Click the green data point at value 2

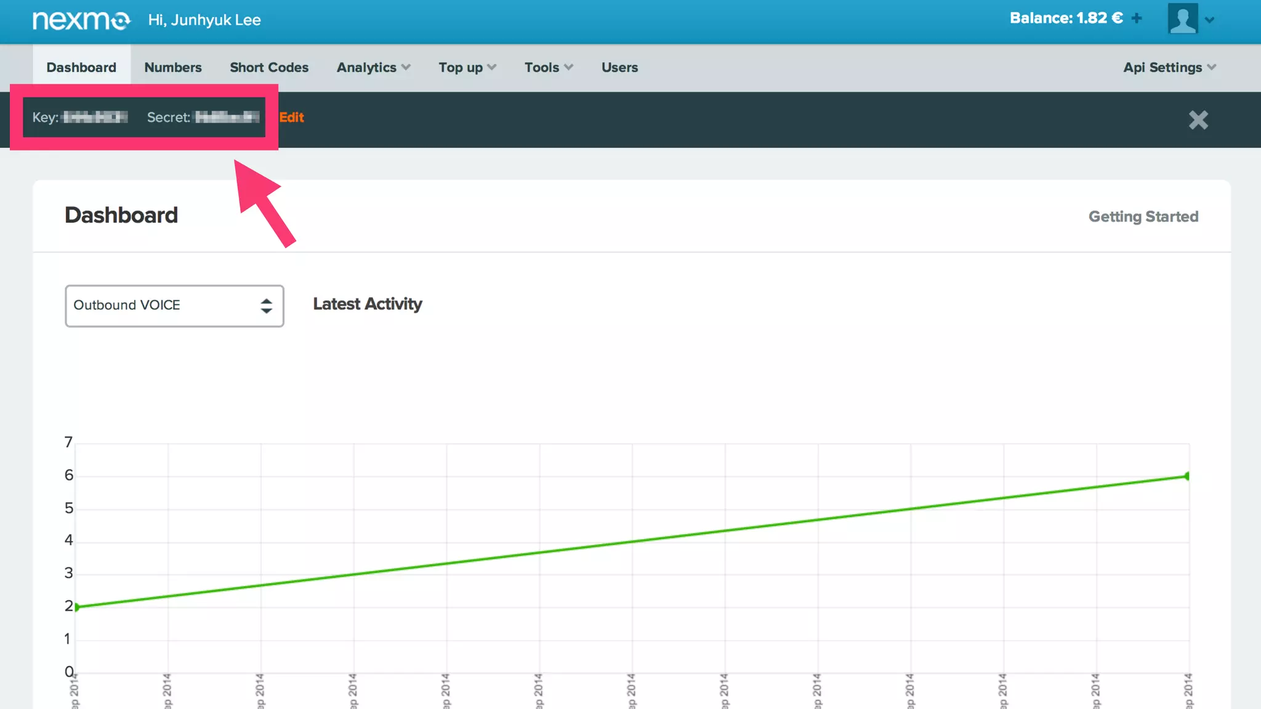click(76, 607)
